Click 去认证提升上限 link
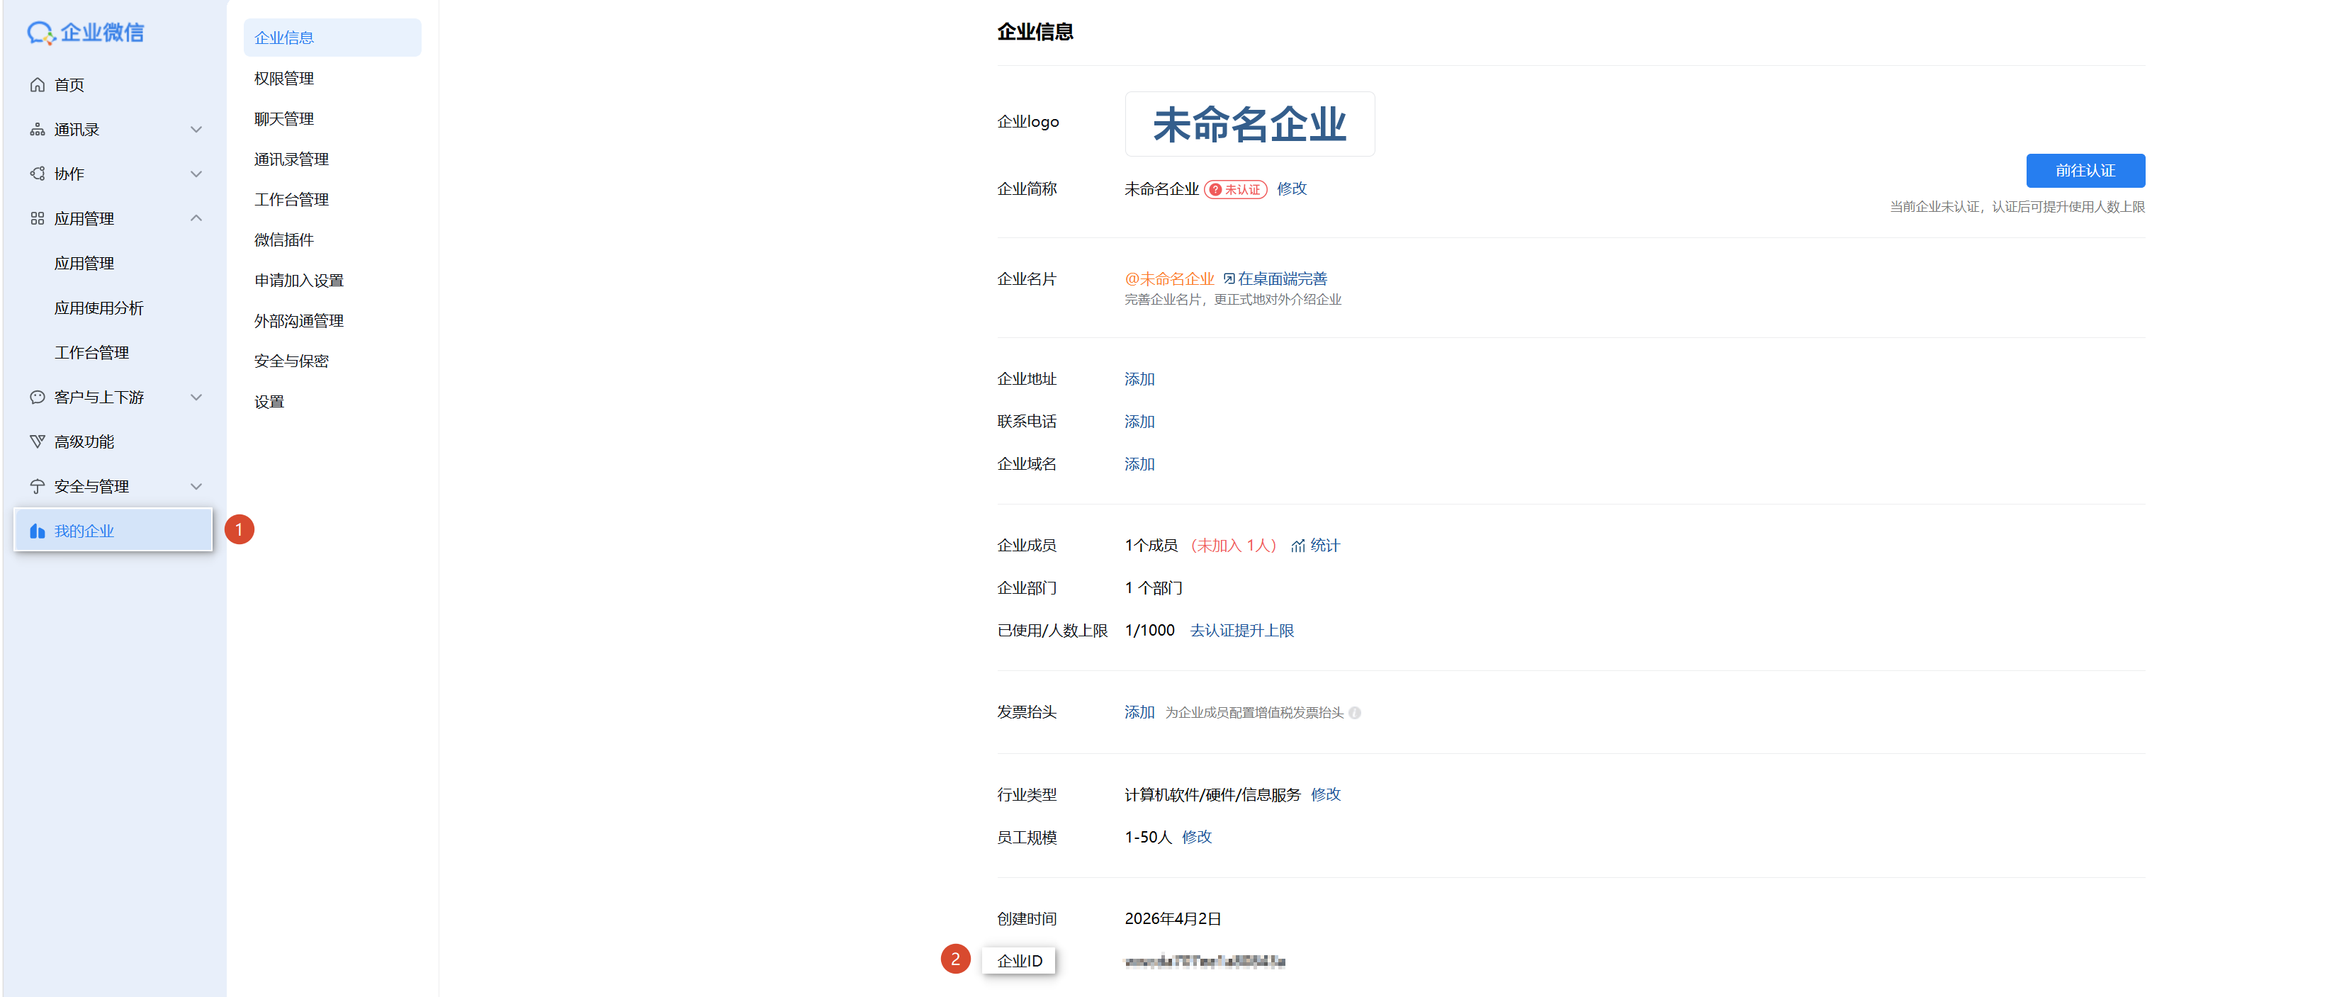This screenshot has width=2332, height=997. pyautogui.click(x=1241, y=630)
